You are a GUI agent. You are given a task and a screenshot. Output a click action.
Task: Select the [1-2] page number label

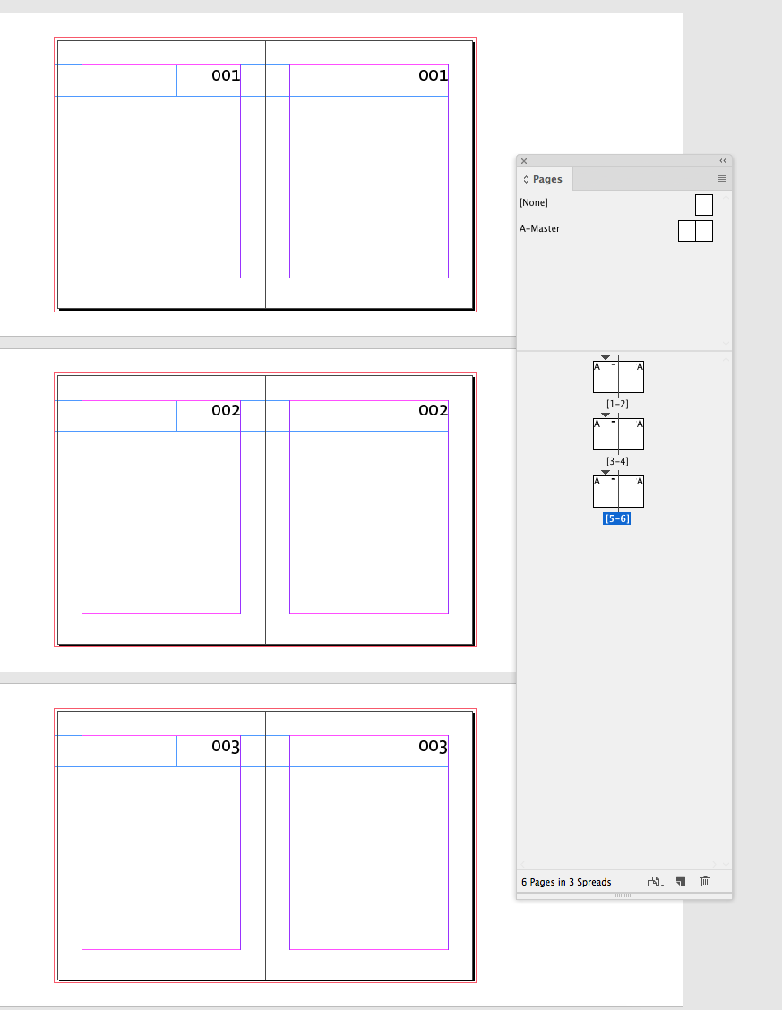pos(617,404)
